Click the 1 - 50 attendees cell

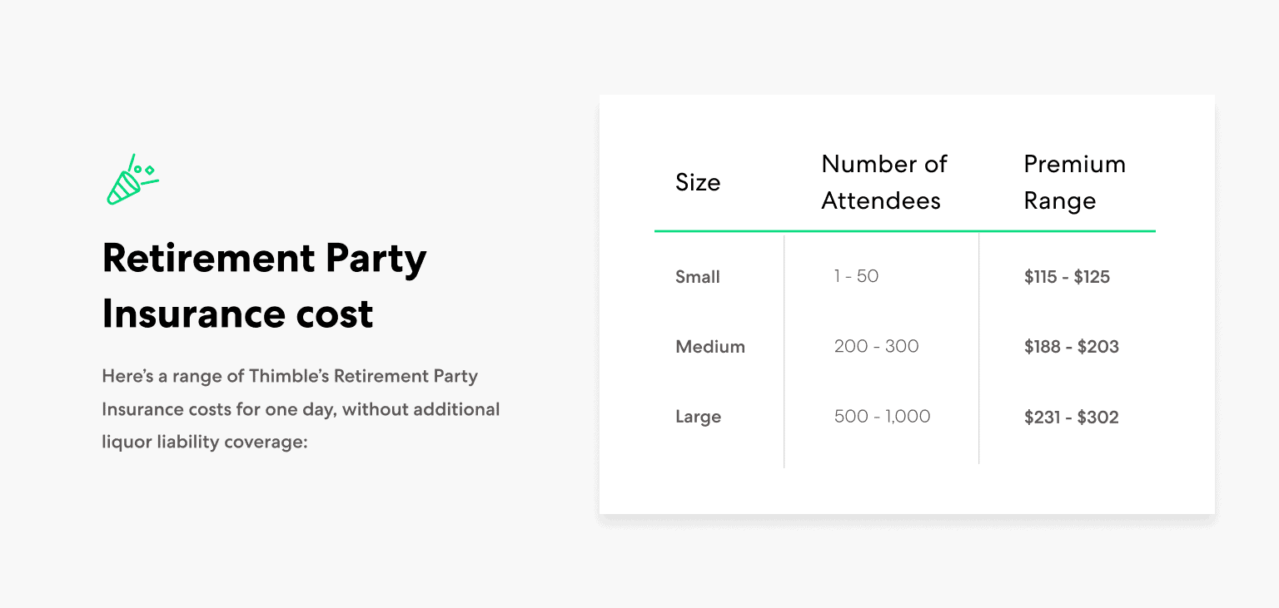856,276
